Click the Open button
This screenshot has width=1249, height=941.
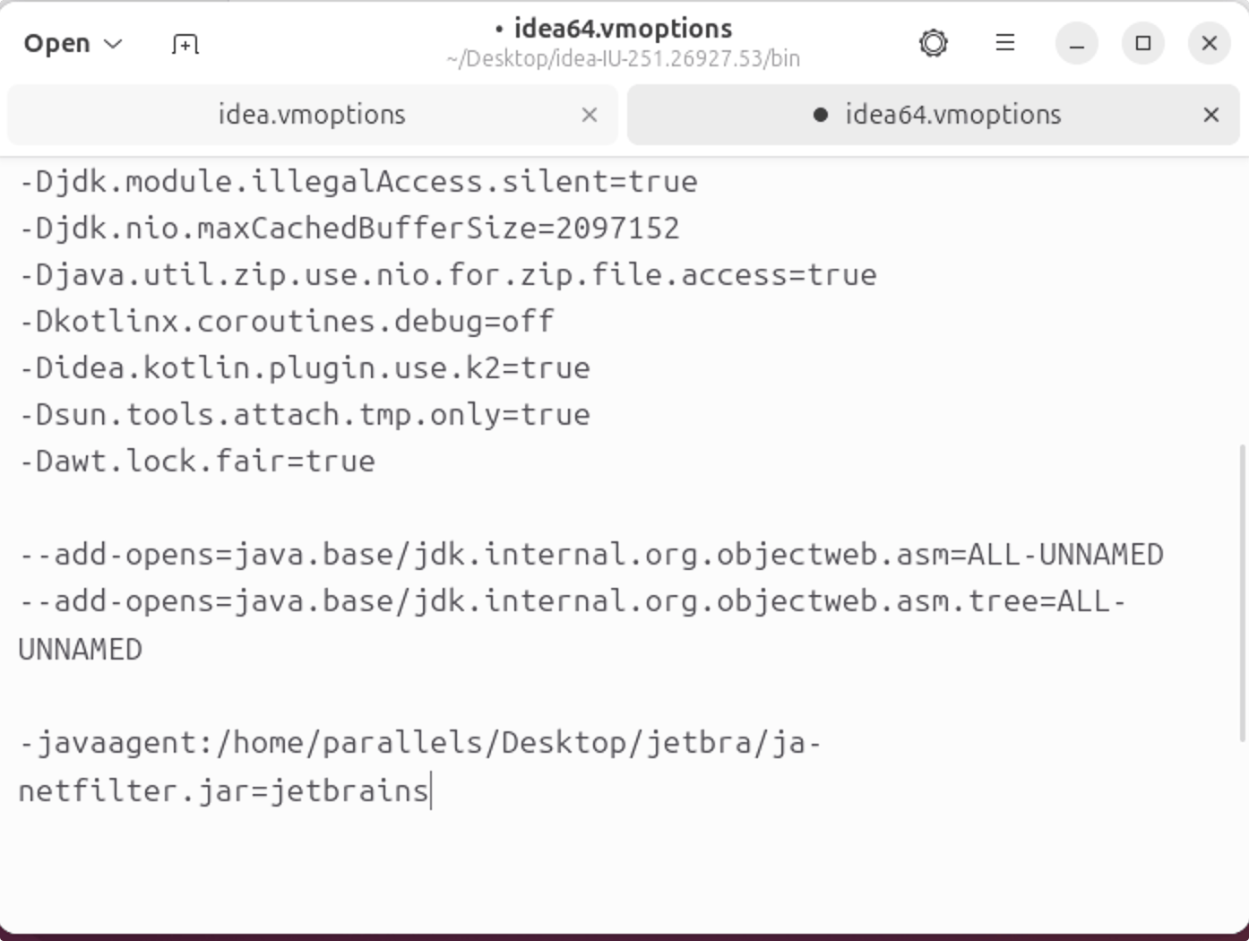(57, 43)
